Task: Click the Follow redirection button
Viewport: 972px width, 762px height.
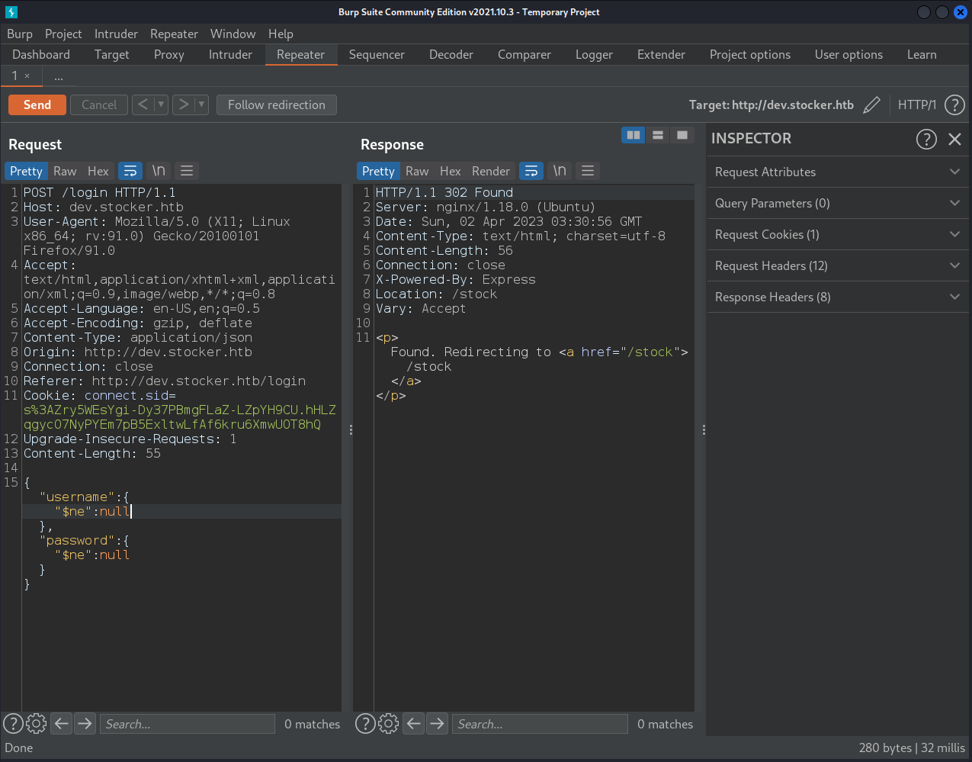Action: click(276, 105)
